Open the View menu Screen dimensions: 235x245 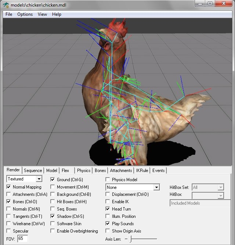[42, 14]
